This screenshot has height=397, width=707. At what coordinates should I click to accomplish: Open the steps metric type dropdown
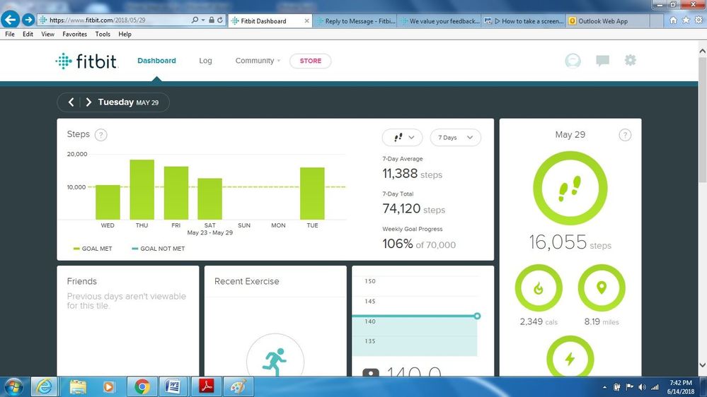(x=402, y=138)
